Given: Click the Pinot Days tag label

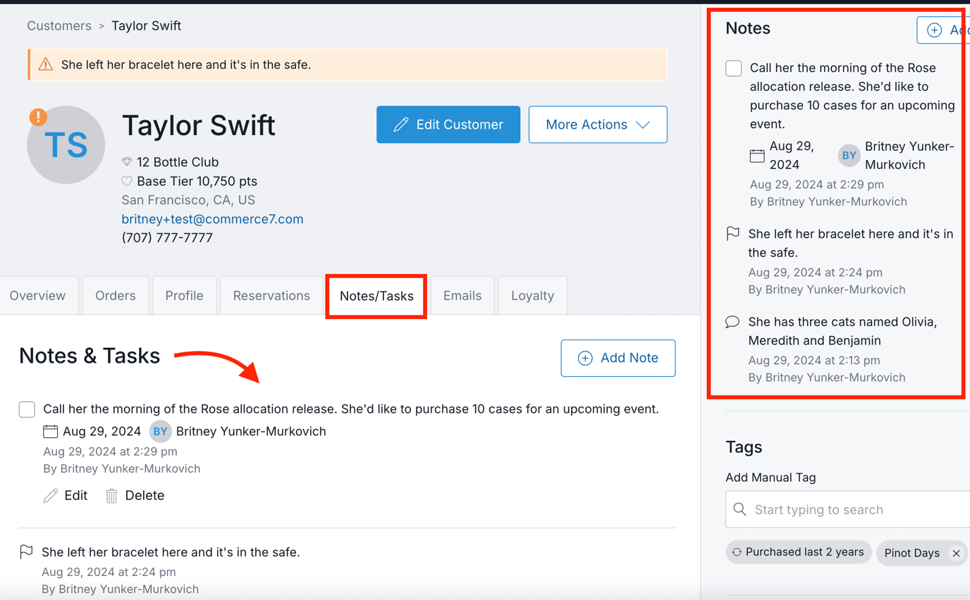Looking at the screenshot, I should [911, 554].
